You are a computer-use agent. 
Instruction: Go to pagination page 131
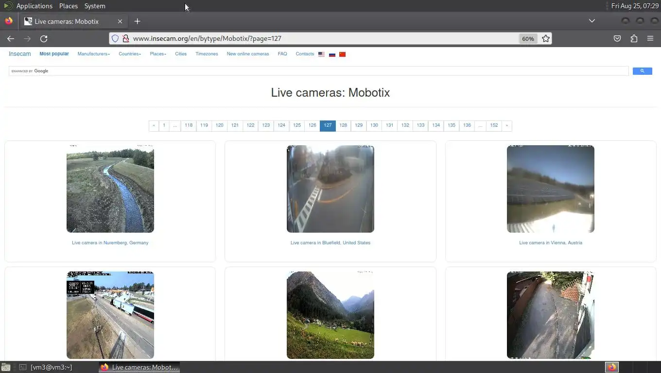[x=389, y=125]
